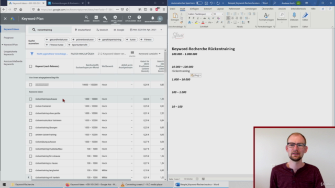The height and width of the screenshot is (188, 335).
Task: Open the date range dropdown Mai 2020 bis Apr. 2021
Action: 146,30
